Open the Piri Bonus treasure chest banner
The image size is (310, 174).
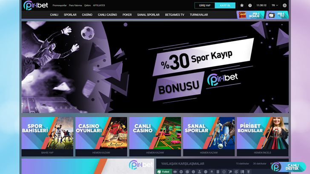coord(251,15)
